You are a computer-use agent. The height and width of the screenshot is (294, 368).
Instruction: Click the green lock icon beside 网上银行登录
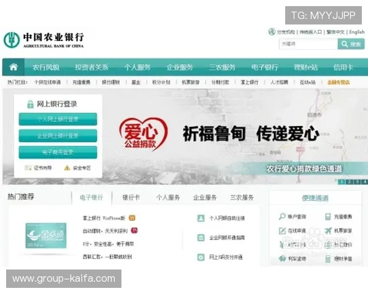[x=30, y=104]
